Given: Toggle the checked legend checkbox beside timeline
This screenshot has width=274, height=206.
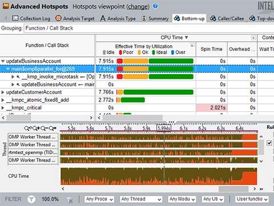Looking at the screenshot, I should (x=269, y=143).
